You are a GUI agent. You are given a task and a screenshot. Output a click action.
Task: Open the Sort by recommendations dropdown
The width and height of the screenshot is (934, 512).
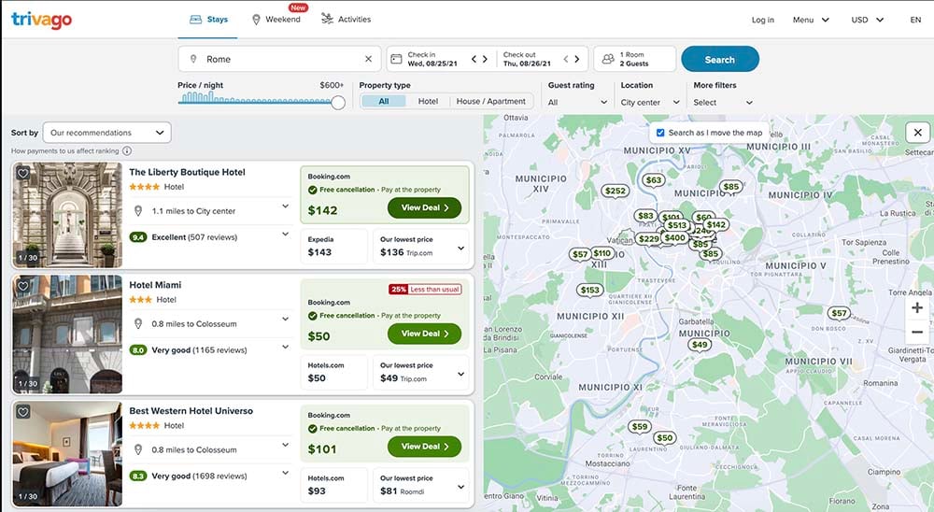click(107, 133)
